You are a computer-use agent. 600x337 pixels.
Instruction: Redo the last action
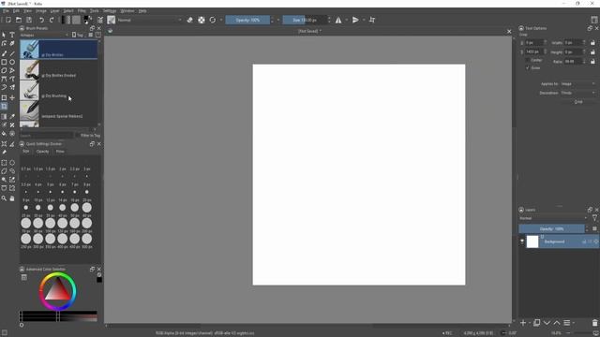coord(52,20)
